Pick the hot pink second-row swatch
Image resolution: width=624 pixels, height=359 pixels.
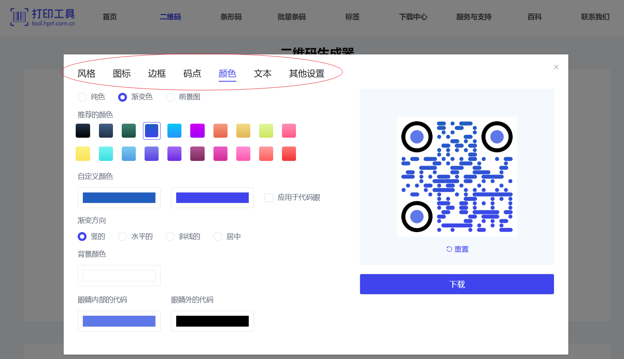coord(243,154)
